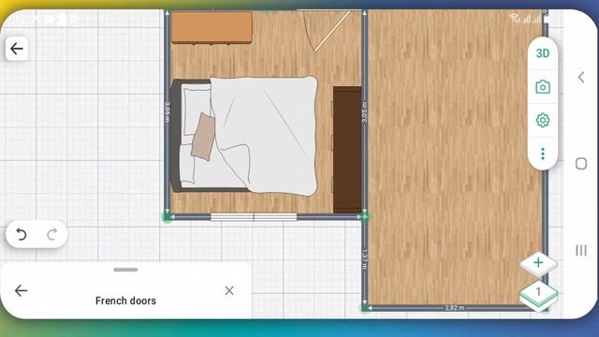
Task: Tap the panel drag handle above French doors
Action: click(125, 270)
